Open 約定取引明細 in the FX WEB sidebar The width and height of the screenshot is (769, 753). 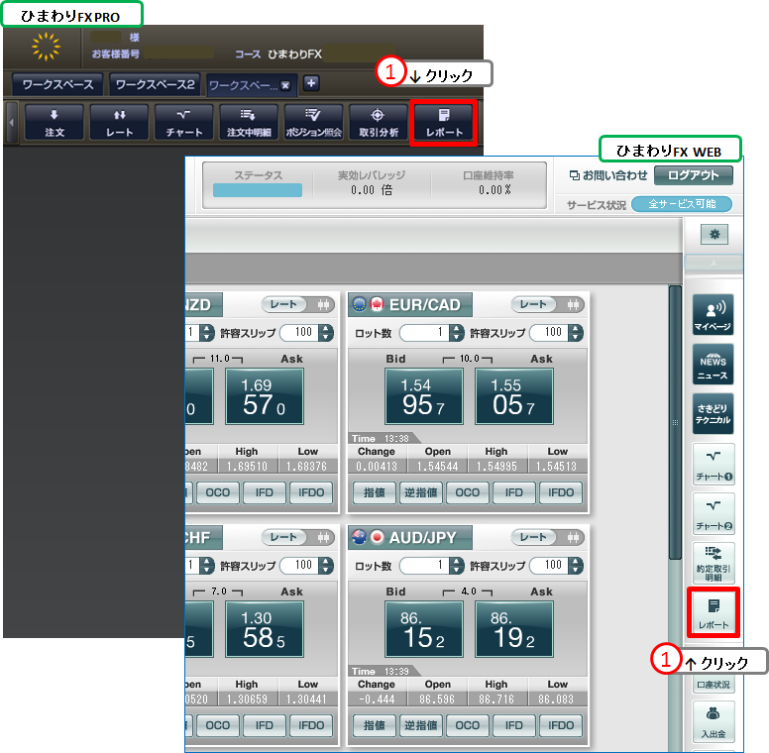(x=714, y=563)
